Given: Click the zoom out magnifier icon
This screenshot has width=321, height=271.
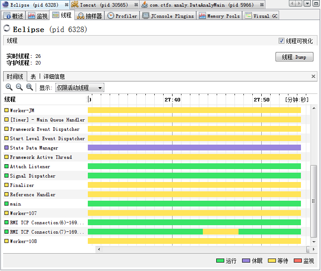Looking at the screenshot, I should coord(20,87).
